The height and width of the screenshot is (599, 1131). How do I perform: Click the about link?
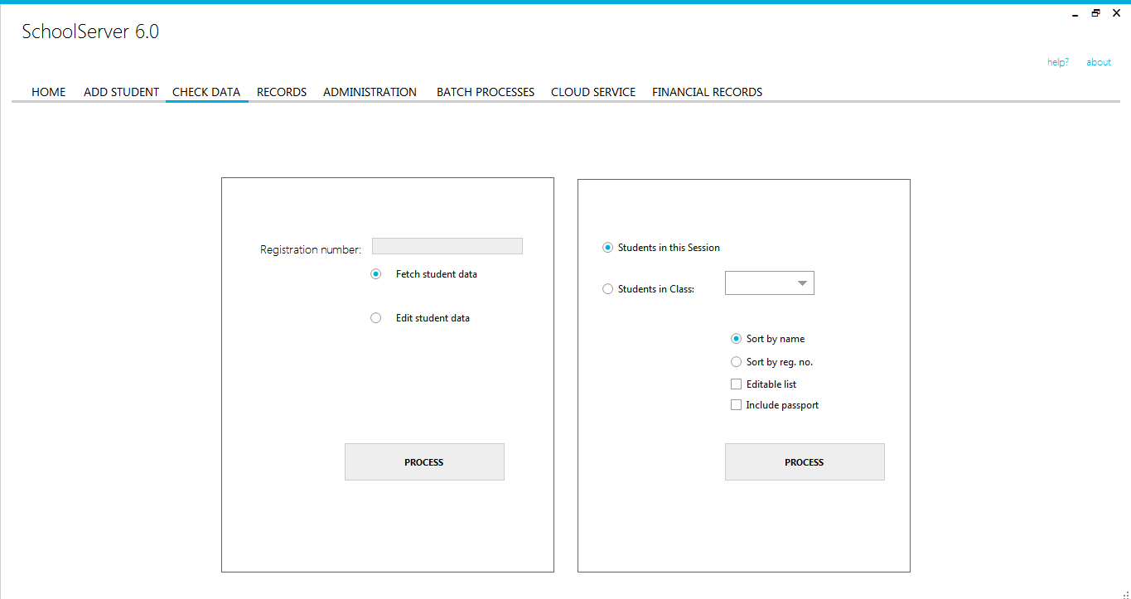coord(1098,61)
